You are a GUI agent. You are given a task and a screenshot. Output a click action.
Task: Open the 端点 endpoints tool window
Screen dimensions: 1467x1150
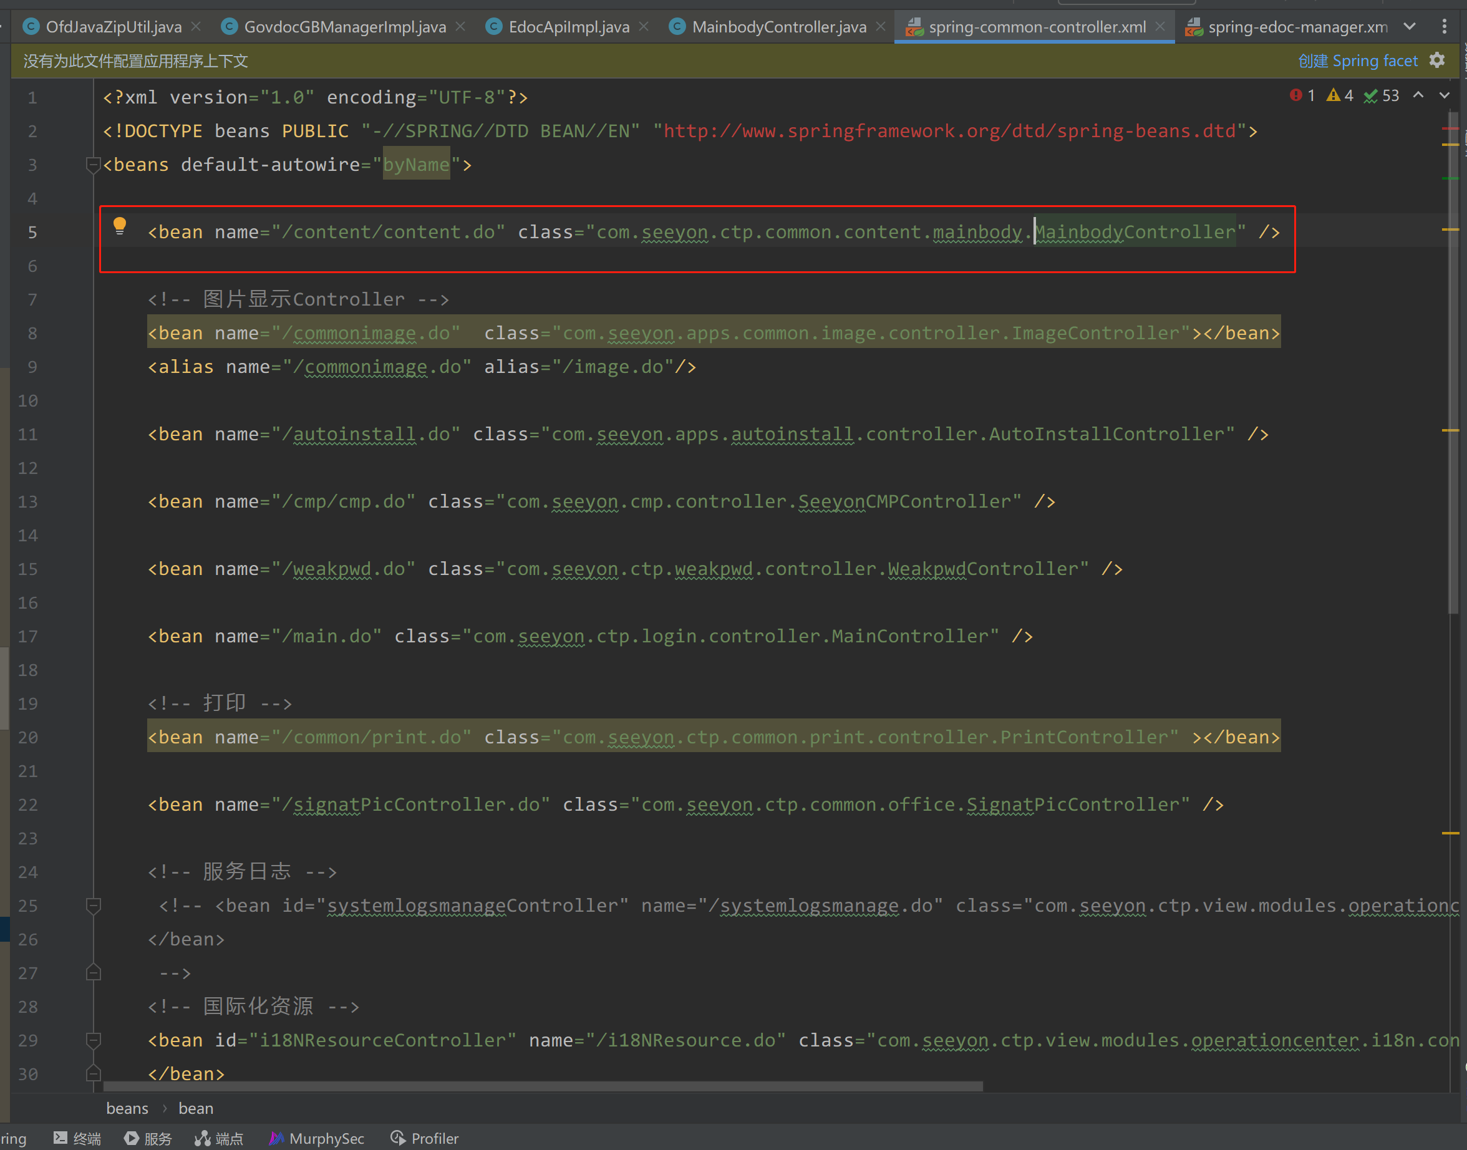[219, 1138]
